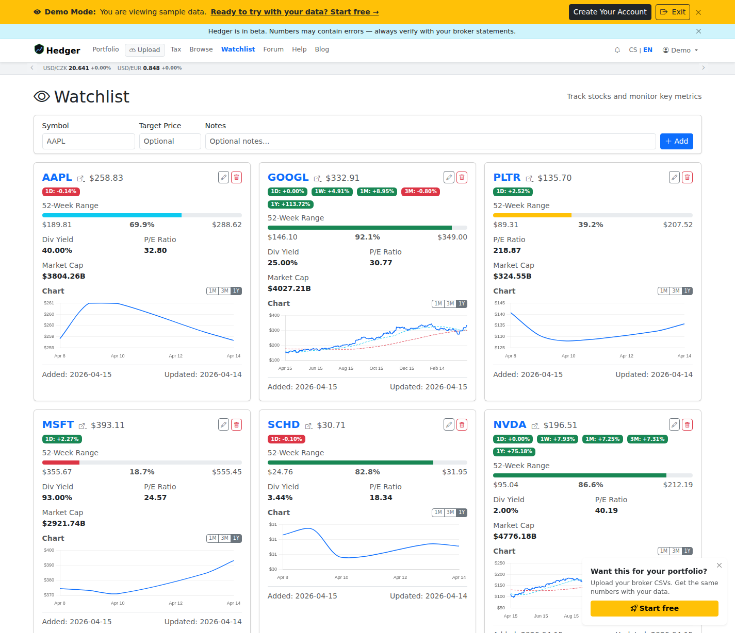Expand the Demo user dropdown

680,50
